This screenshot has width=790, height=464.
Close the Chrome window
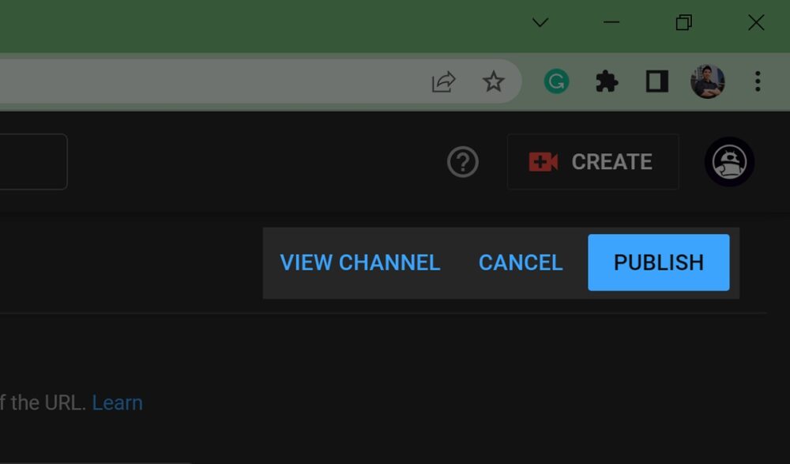point(756,23)
